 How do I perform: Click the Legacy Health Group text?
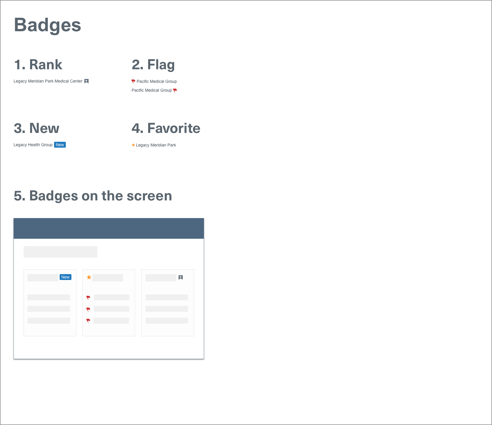(x=33, y=145)
